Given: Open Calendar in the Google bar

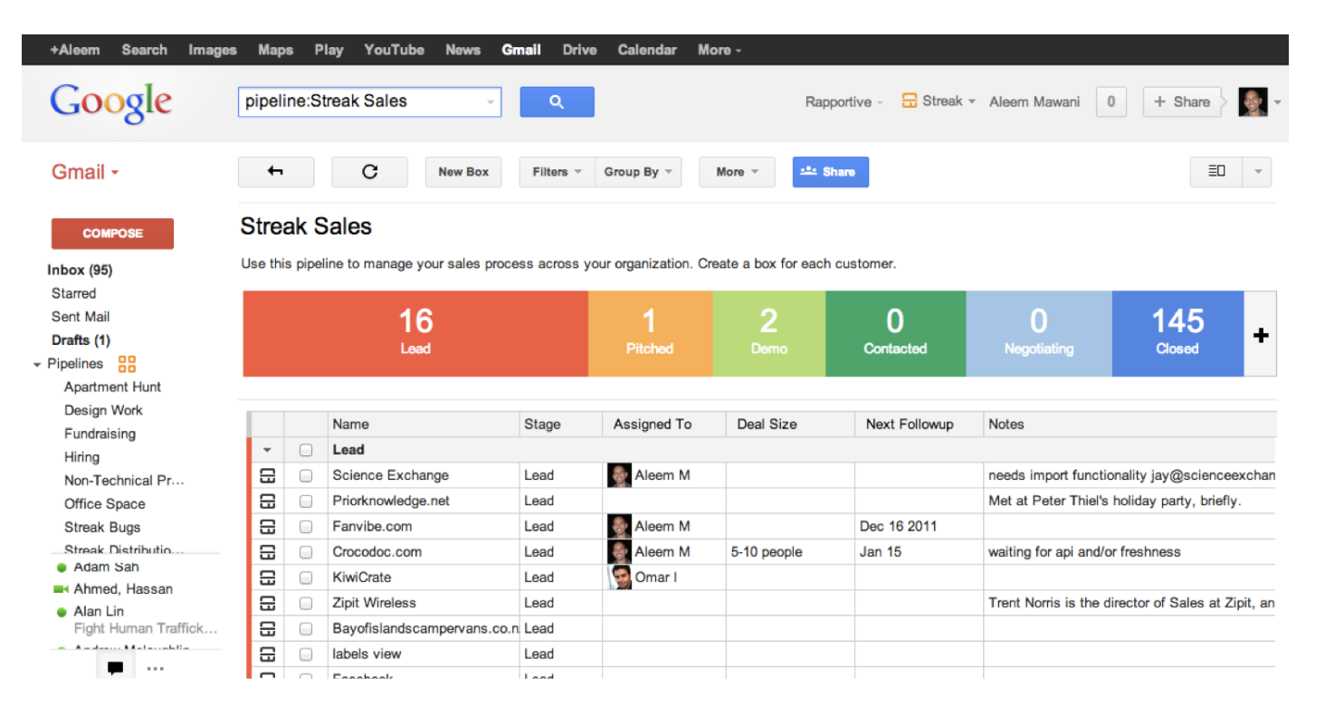Looking at the screenshot, I should coord(647,50).
